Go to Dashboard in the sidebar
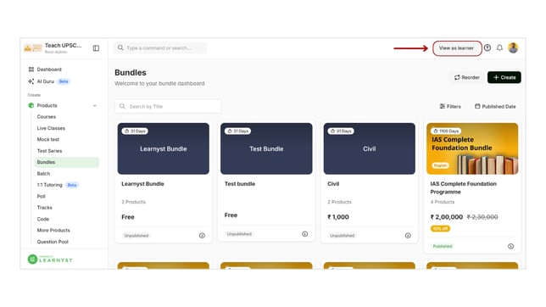The height and width of the screenshot is (307, 546). [x=49, y=70]
